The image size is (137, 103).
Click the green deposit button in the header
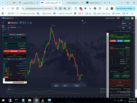tap(127, 18)
